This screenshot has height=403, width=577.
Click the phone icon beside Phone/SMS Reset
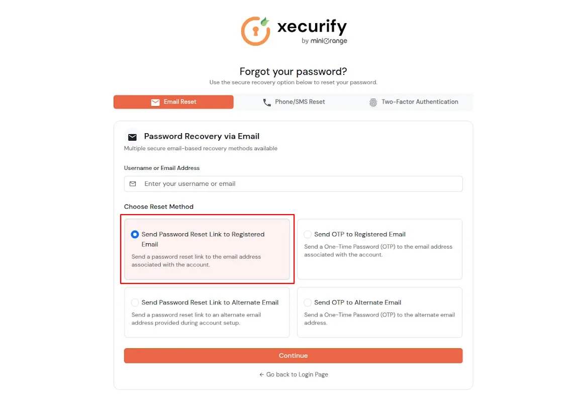tap(267, 102)
